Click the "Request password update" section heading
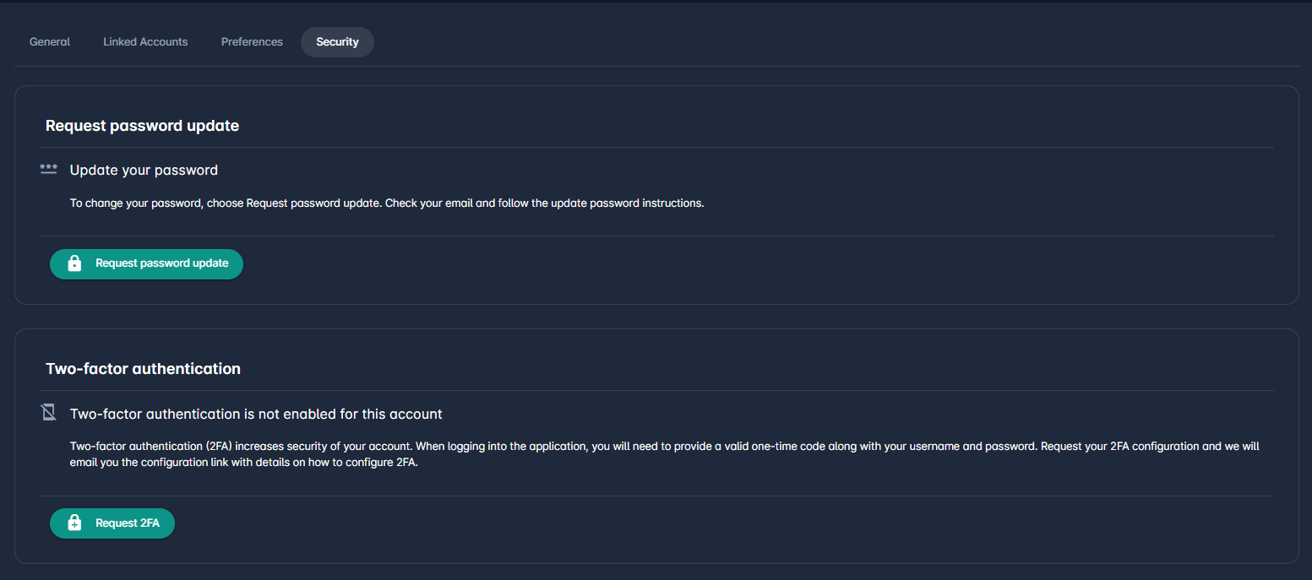The image size is (1312, 580). 142,126
